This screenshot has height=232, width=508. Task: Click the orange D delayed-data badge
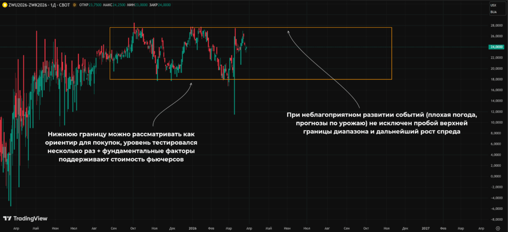pyautogui.click(x=75, y=5)
